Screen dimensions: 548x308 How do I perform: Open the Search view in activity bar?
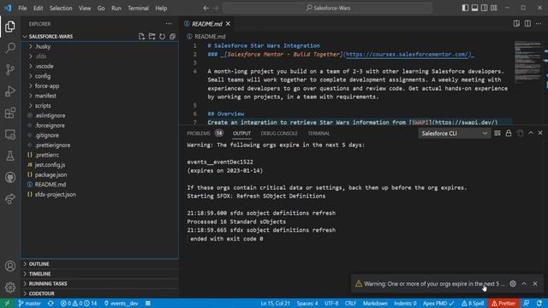point(10,48)
